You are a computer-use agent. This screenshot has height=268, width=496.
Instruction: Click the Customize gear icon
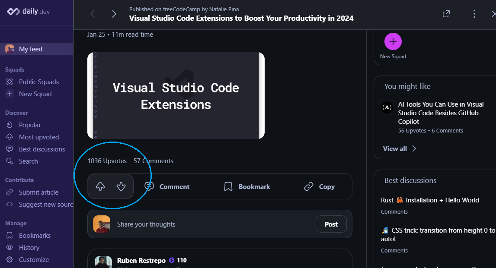[x=10, y=259]
